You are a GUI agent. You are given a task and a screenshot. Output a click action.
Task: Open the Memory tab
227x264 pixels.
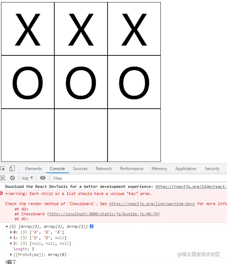159,169
